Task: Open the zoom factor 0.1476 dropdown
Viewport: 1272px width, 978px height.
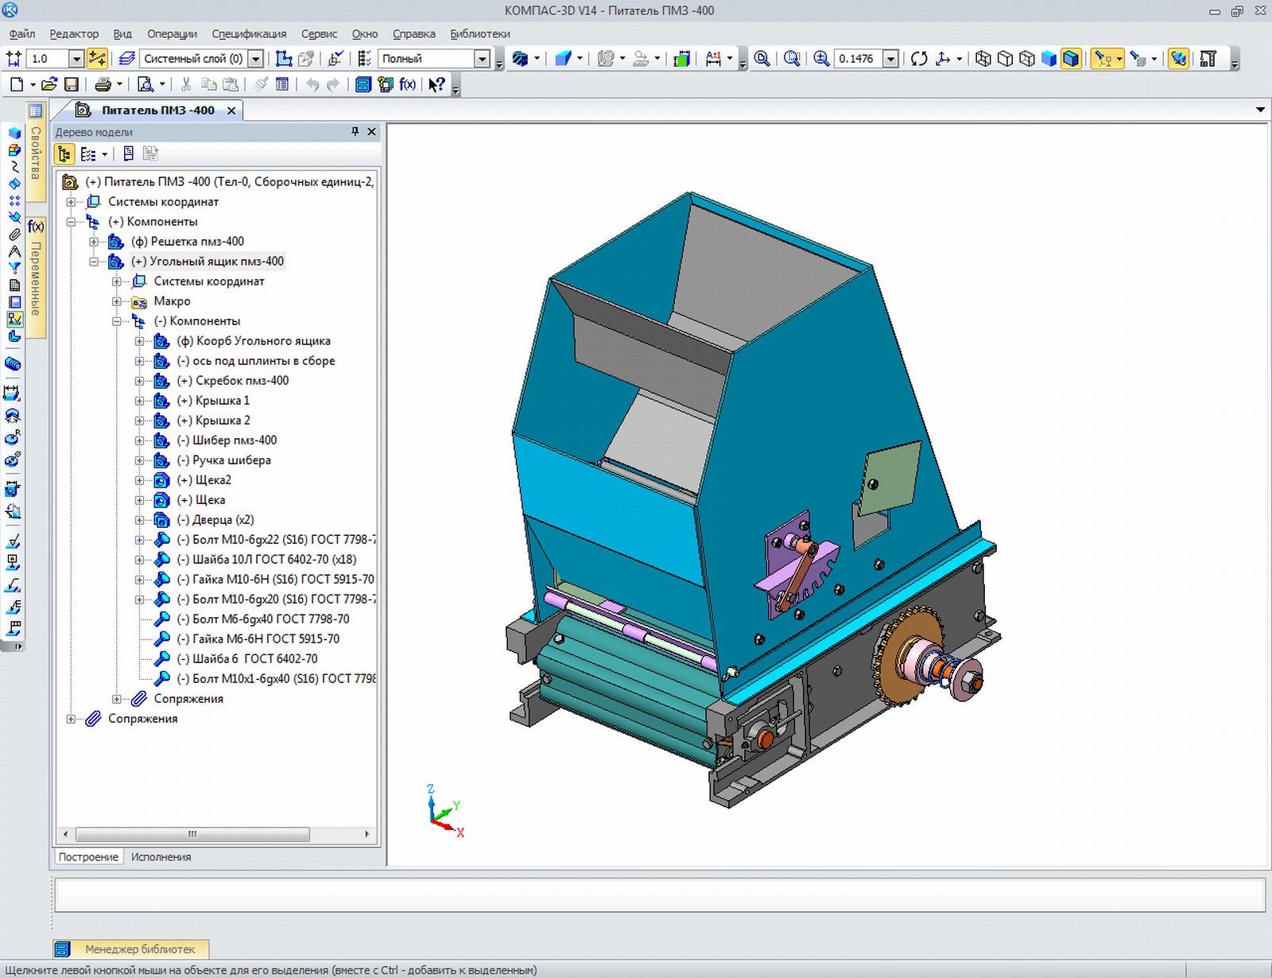Action: coord(891,59)
